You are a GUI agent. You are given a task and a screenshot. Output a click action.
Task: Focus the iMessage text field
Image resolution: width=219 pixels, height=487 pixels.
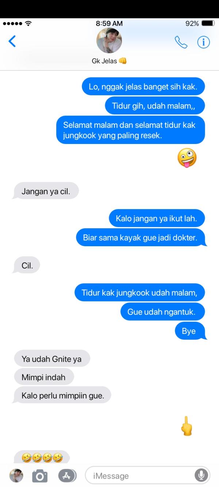point(147,476)
